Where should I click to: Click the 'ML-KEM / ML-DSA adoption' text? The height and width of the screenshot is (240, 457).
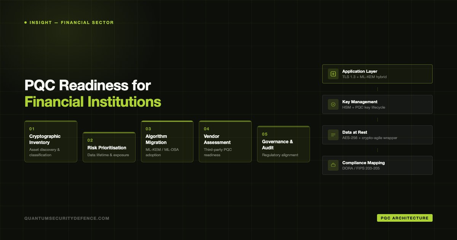click(x=162, y=152)
